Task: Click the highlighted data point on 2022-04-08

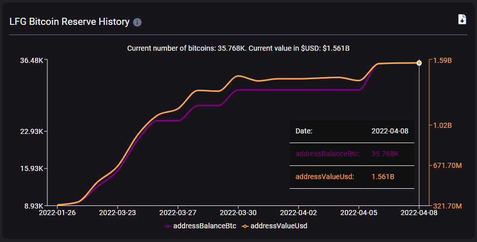Action: 419,63
